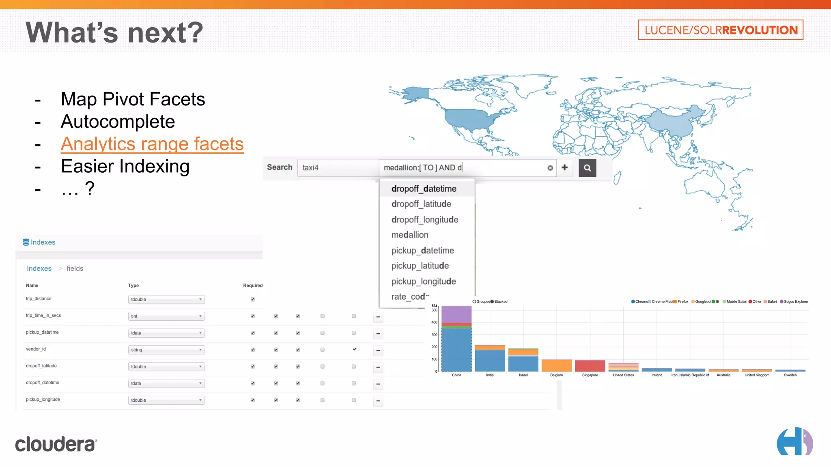
Task: Click the Cloudera logo
Action: (x=56, y=444)
